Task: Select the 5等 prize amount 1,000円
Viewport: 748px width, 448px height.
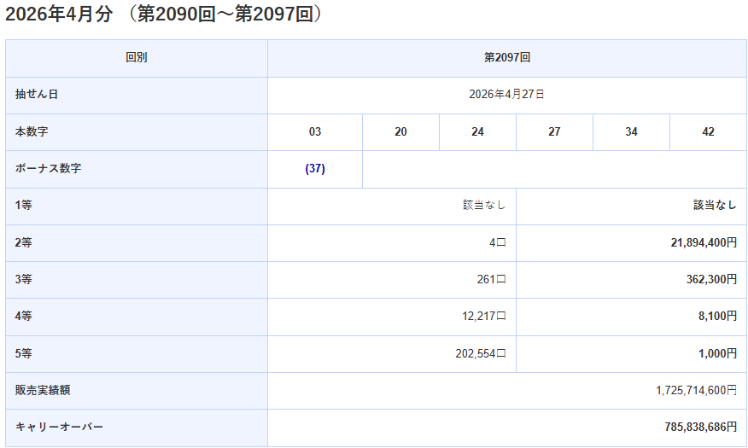Action: coord(716,354)
